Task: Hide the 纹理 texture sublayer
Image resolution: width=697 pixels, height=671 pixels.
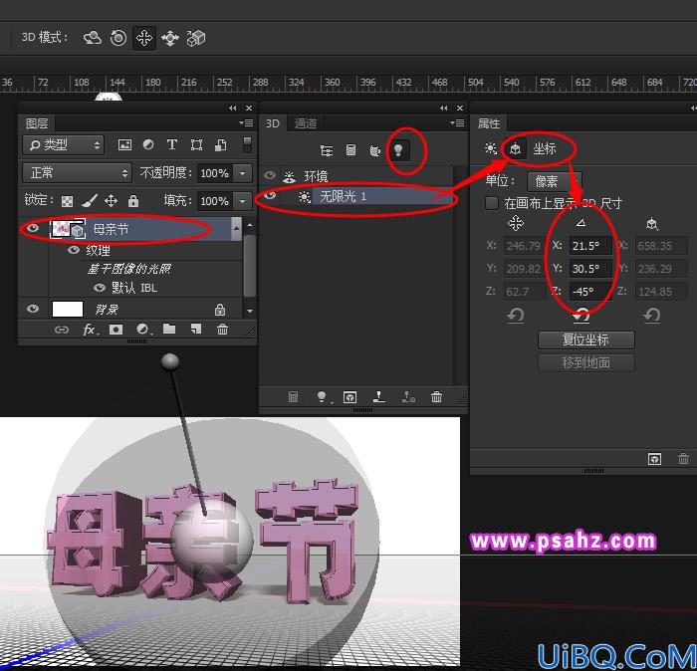Action: 74,250
